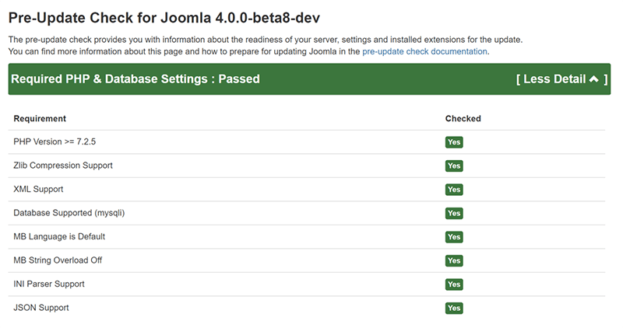This screenshot has height=328, width=623.
Task: Click the Checked column header
Action: [x=463, y=119]
